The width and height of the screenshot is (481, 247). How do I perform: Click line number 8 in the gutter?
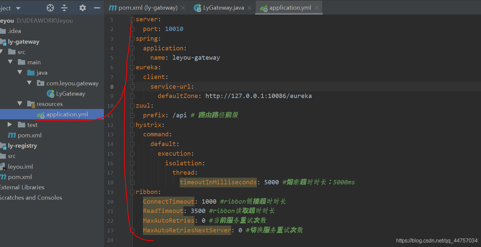[112, 87]
